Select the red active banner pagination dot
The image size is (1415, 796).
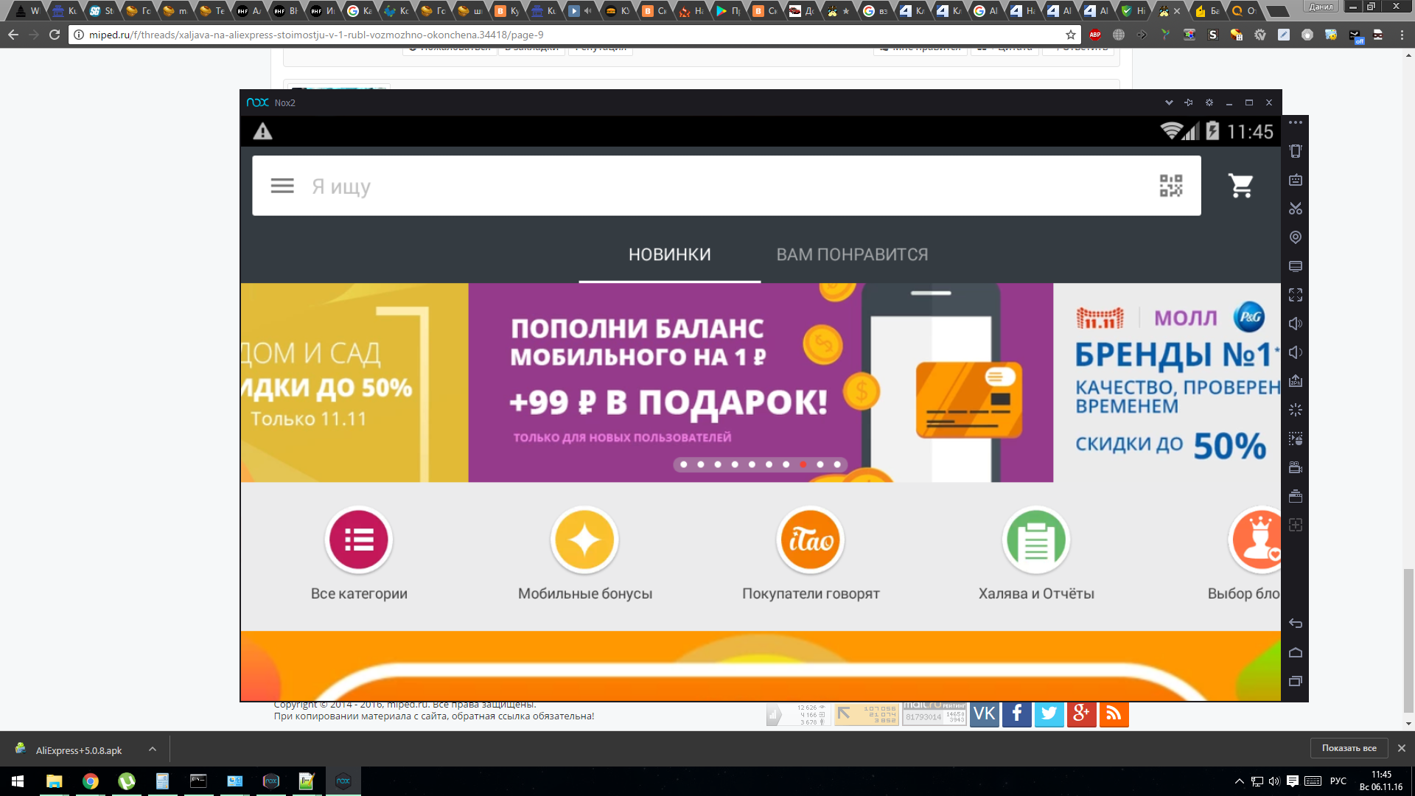click(803, 464)
